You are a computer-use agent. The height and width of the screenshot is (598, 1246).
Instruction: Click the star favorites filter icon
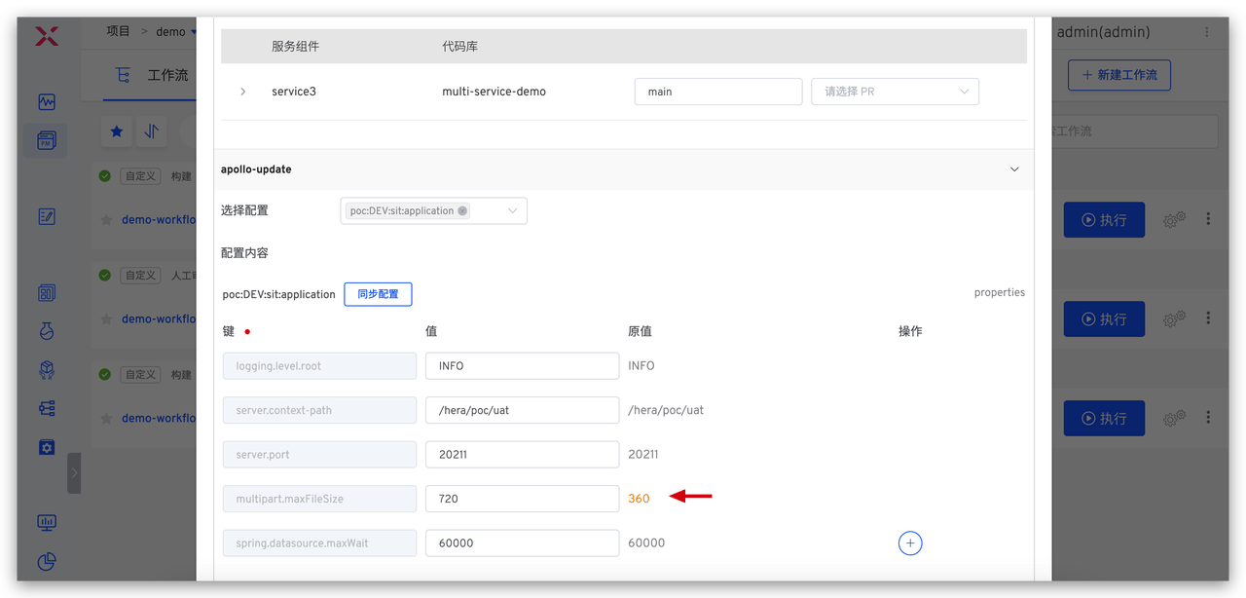(x=117, y=131)
